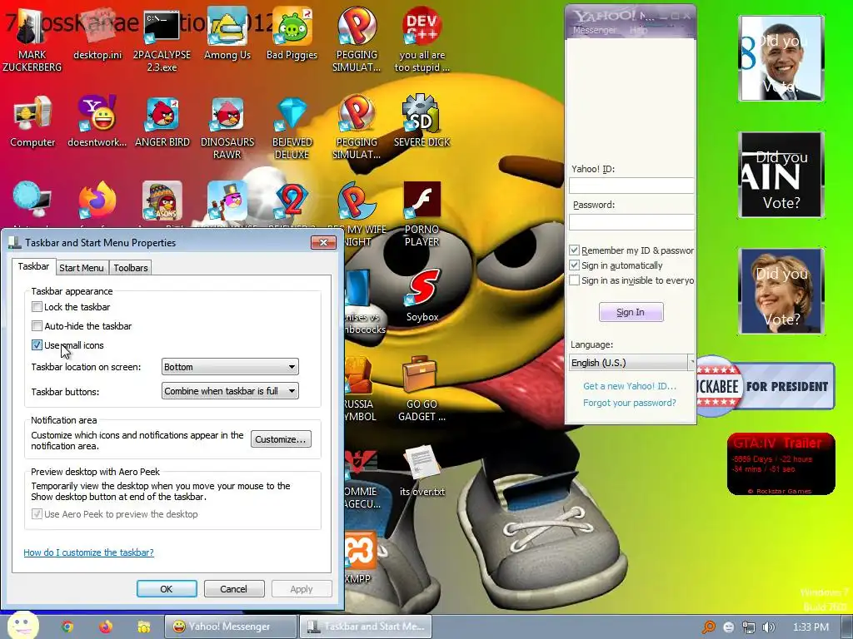Click the Hillary Did you Vote gadget

coord(781,291)
